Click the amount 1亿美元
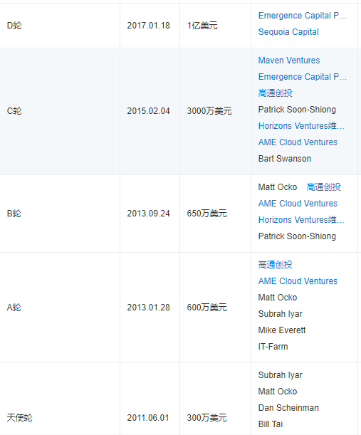361x435 pixels. tap(202, 26)
